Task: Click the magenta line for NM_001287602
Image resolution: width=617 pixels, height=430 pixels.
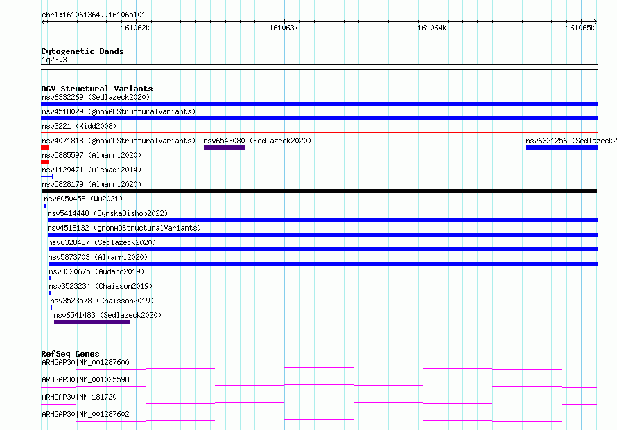Action: pyautogui.click(x=319, y=420)
